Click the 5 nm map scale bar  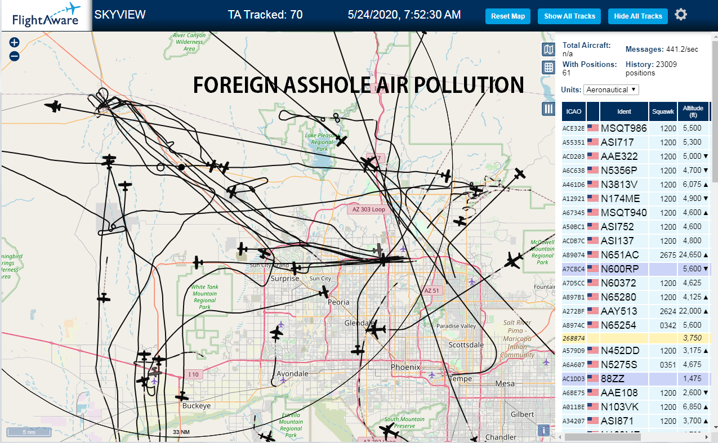[x=28, y=432]
